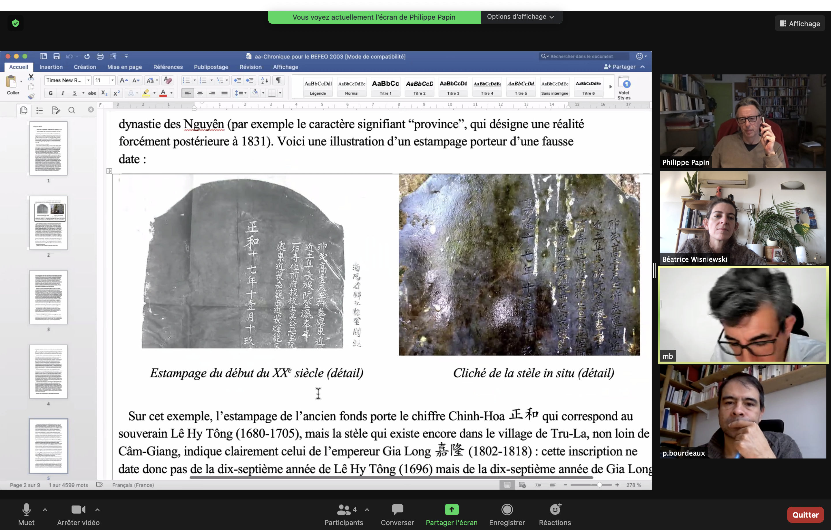Click the green encryption shield icon
831x530 pixels.
pos(16,23)
